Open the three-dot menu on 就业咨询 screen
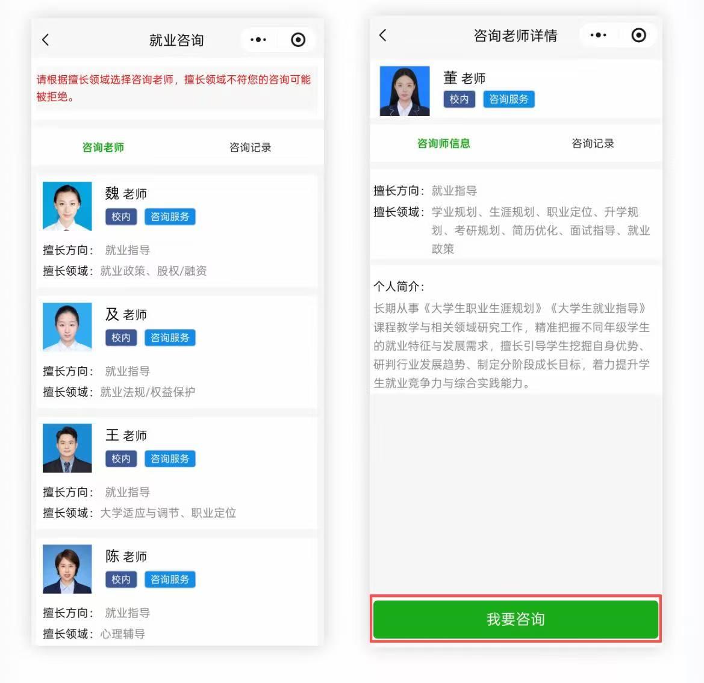704x683 pixels. (258, 40)
